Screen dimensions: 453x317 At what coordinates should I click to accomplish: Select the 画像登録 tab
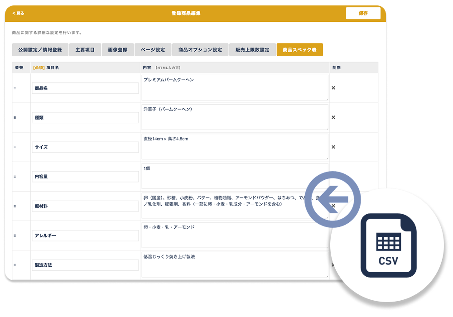[118, 50]
